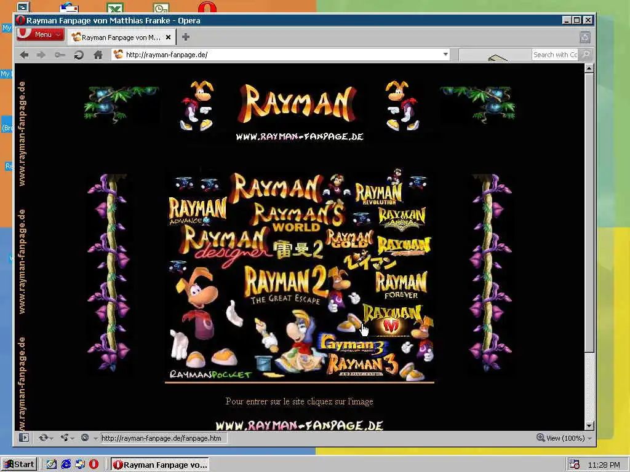This screenshot has width=630, height=472.
Task: Open the Wand password key button
Action: (60, 55)
